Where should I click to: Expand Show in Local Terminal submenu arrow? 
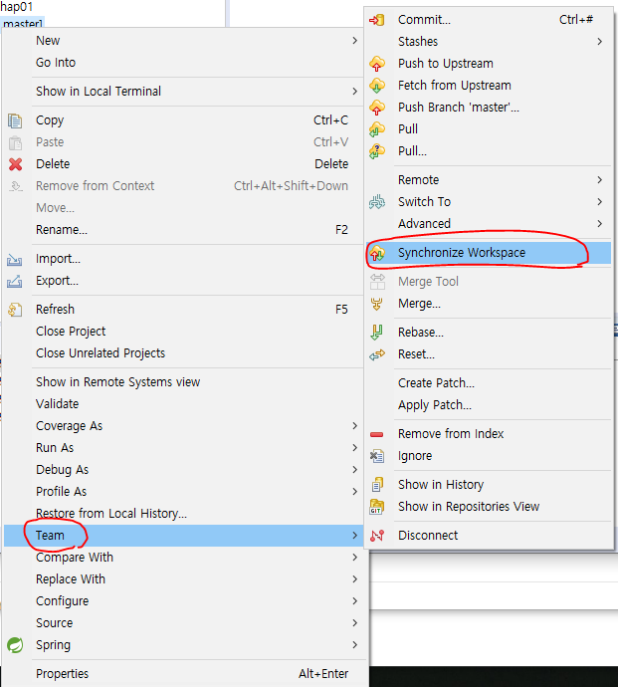354,92
